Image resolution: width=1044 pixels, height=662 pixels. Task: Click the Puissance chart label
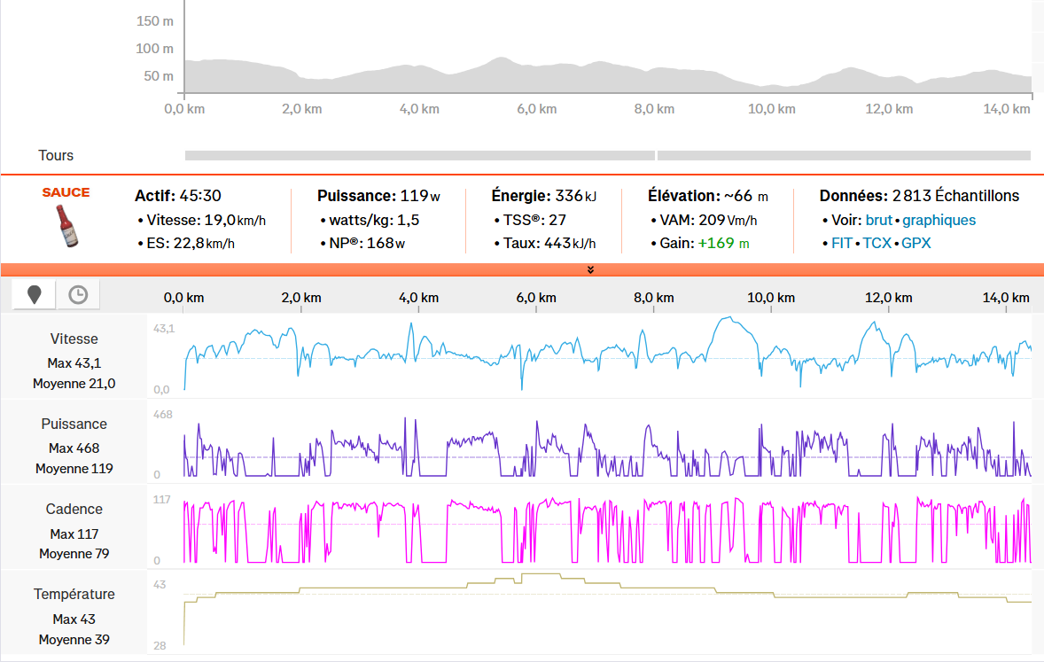(74, 424)
